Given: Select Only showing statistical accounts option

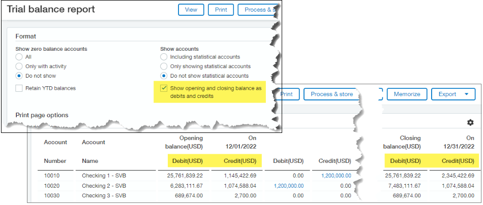Looking at the screenshot, I should (x=164, y=66).
